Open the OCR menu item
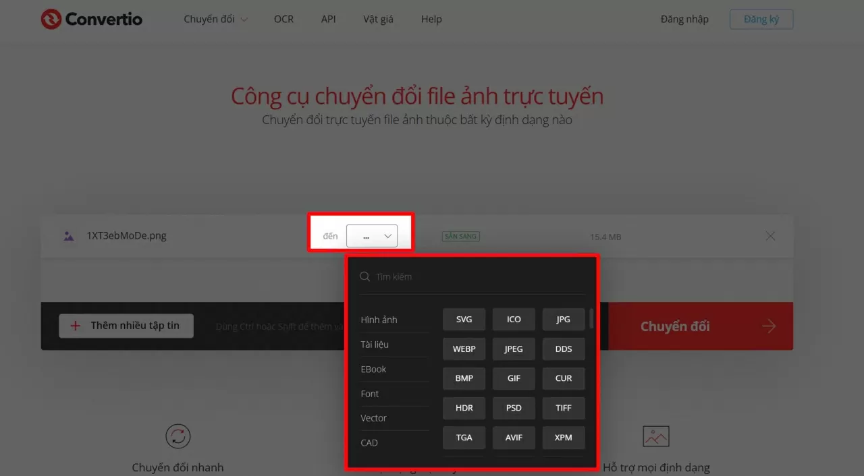This screenshot has width=864, height=476. point(283,19)
